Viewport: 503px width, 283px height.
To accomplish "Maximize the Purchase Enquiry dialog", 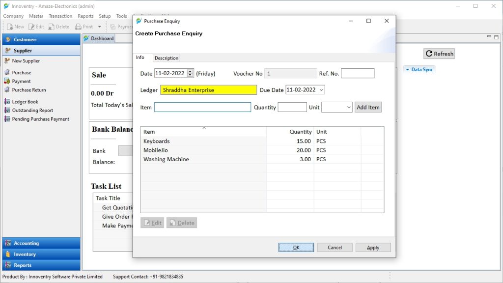I will click(368, 21).
